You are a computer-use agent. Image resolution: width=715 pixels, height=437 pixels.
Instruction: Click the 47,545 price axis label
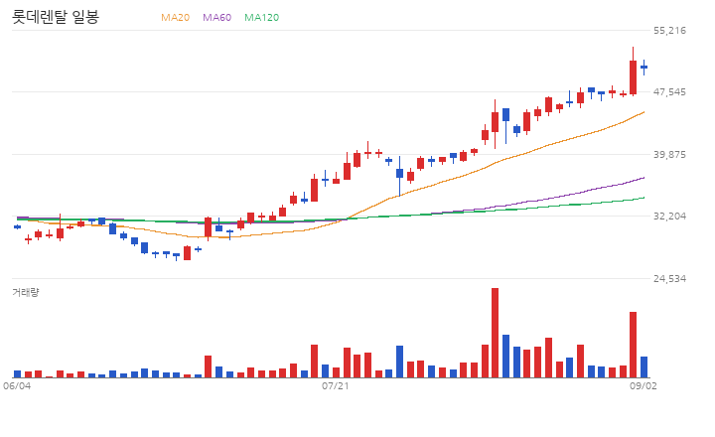[x=669, y=92]
